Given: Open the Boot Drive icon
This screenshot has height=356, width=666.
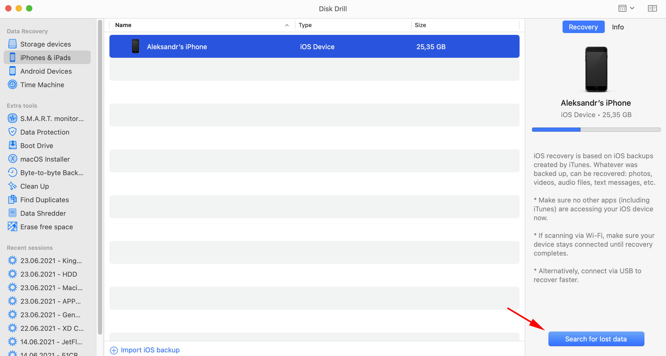Looking at the screenshot, I should [13, 145].
